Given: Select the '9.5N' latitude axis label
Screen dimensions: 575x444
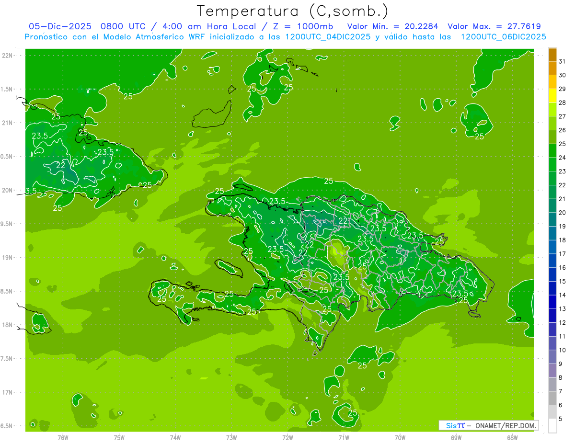Looking at the screenshot, I should tap(7, 224).
